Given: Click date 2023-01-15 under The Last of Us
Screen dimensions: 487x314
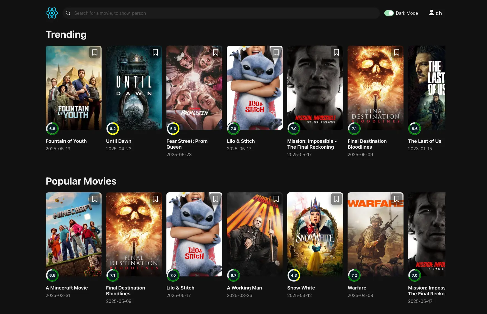Looking at the screenshot, I should [x=420, y=149].
